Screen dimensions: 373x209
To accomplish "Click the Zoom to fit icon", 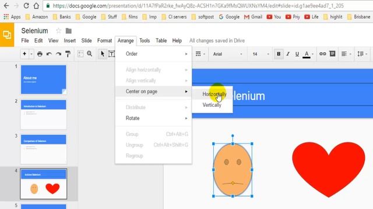I will coord(80,54).
